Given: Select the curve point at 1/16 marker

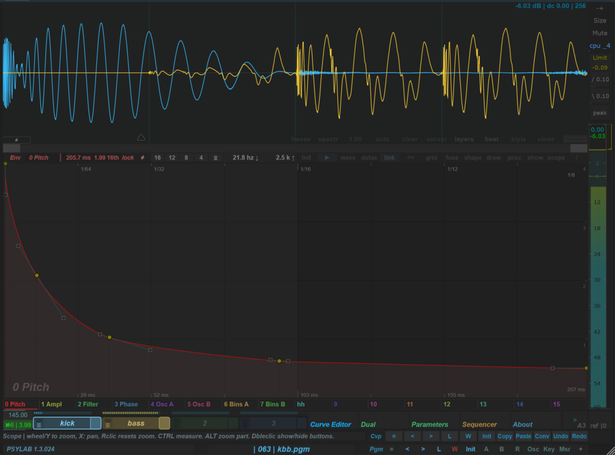Looking at the screenshot, I should 279,361.
